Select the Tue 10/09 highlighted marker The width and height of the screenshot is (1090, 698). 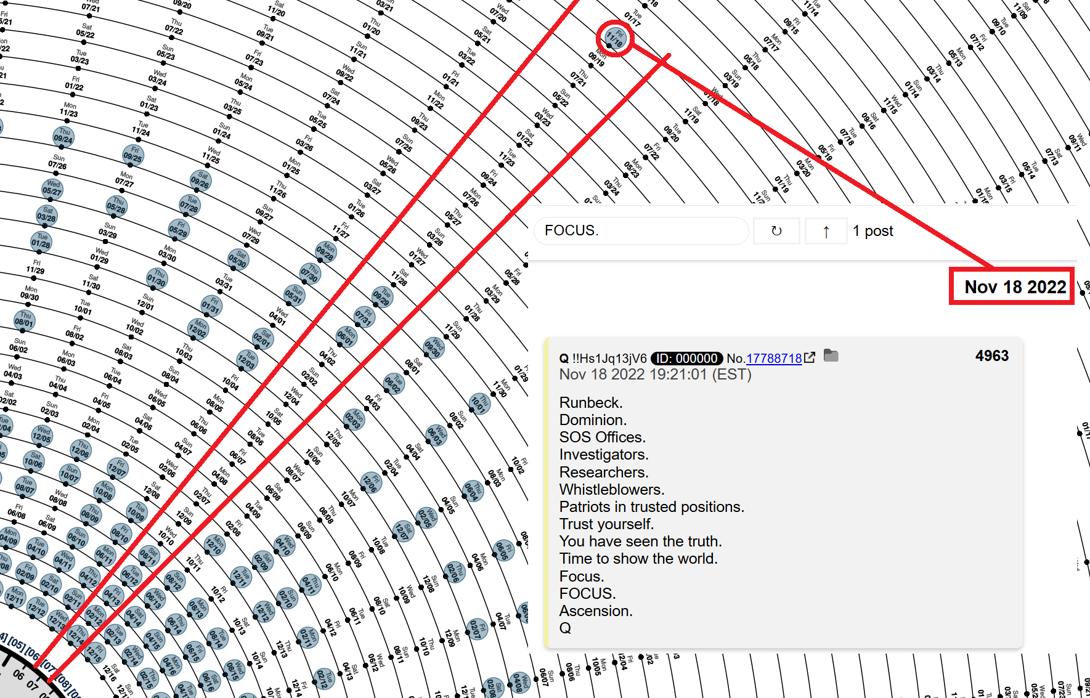point(137,511)
